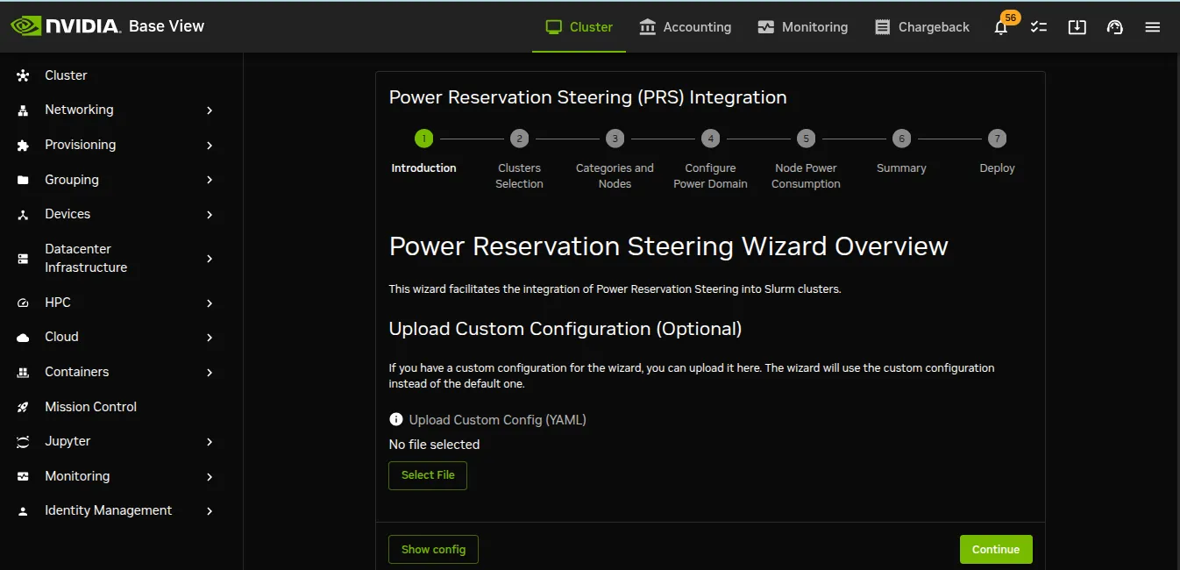Go to step 4 Configure Power Domain
Screen dimensions: 1180x570
click(x=710, y=160)
